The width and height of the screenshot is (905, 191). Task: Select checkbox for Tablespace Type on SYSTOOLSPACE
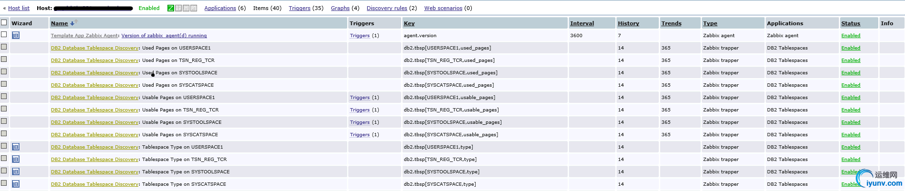[x=4, y=171]
